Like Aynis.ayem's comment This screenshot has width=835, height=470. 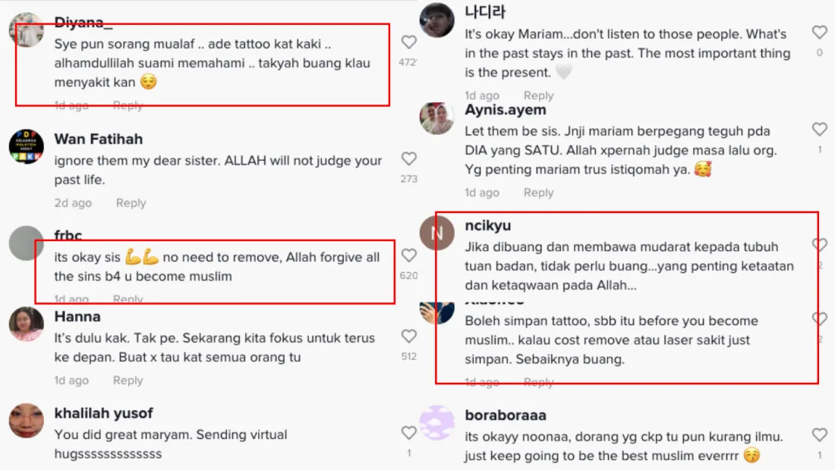[819, 129]
